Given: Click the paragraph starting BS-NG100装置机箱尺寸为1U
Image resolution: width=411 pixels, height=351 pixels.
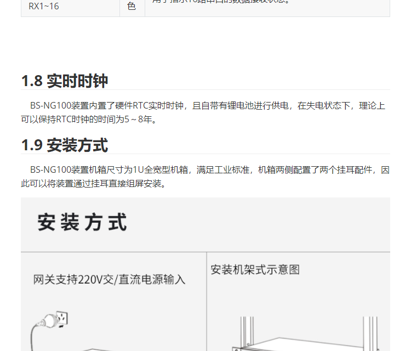Looking at the screenshot, I should 206,177.
